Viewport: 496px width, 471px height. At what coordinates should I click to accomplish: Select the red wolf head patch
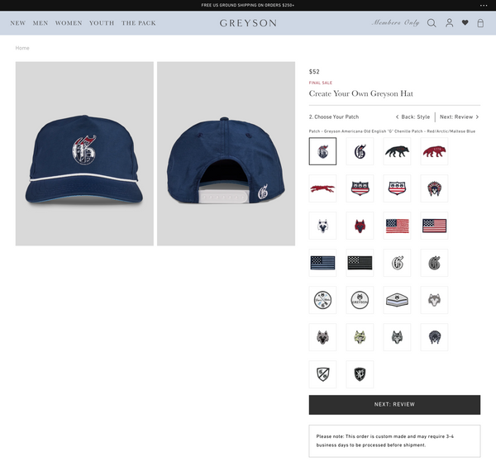point(360,226)
